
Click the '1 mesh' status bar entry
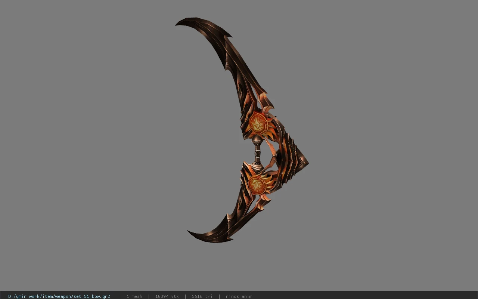click(x=134, y=296)
